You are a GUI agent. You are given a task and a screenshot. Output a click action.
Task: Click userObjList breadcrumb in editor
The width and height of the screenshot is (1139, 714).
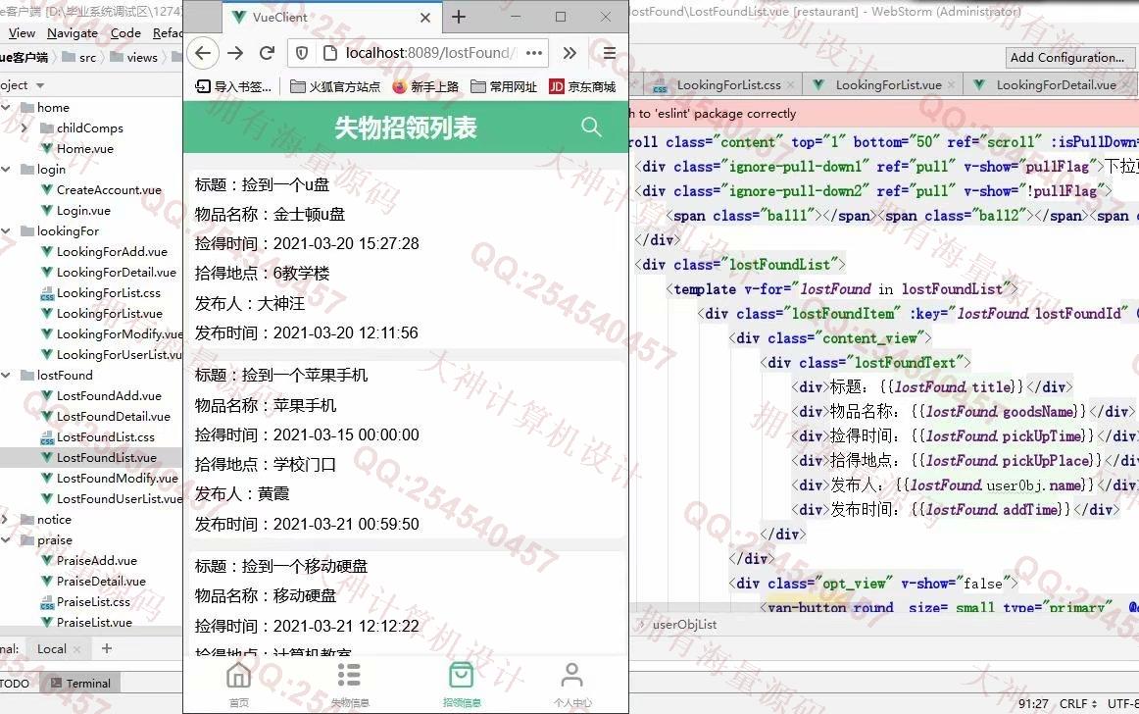[x=684, y=625]
